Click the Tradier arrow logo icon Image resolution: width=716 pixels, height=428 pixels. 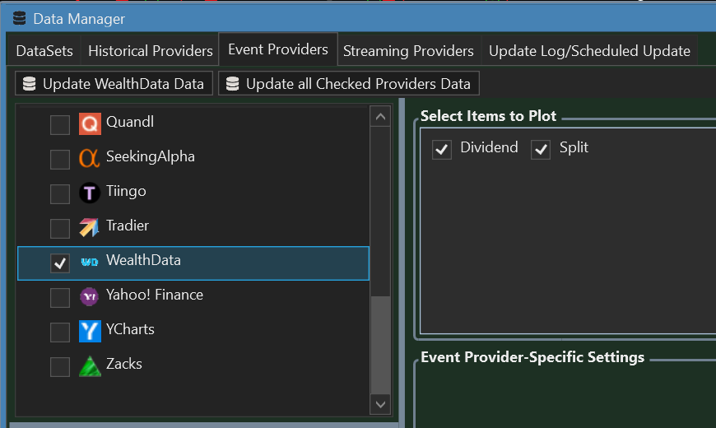pyautogui.click(x=90, y=227)
